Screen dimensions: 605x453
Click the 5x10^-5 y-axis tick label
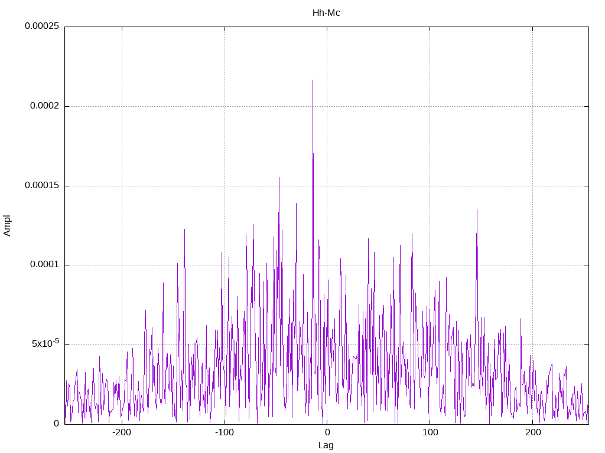coord(45,343)
